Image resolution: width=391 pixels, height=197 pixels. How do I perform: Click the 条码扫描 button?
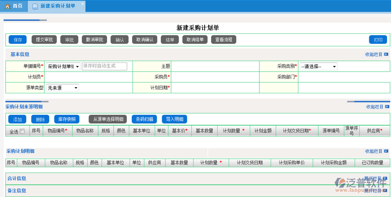pos(144,119)
